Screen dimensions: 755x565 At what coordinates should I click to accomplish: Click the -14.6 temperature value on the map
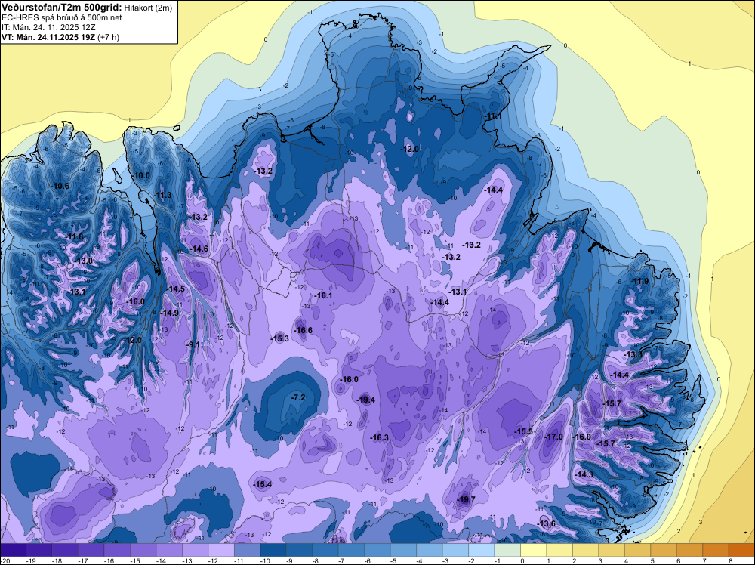[x=199, y=249]
